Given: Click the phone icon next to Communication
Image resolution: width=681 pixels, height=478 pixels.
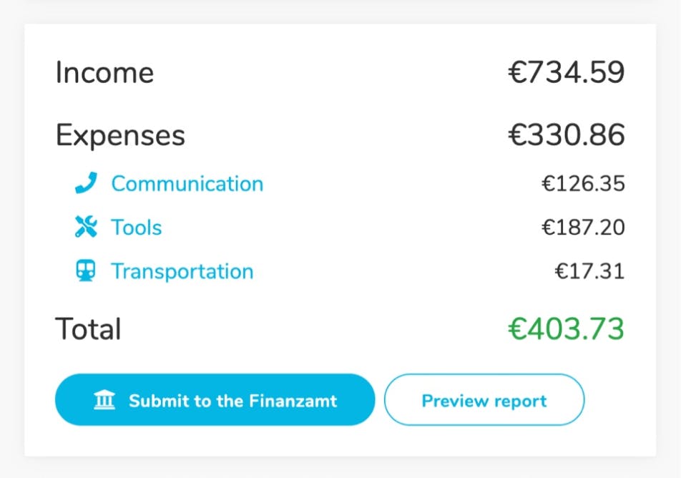Looking at the screenshot, I should click(86, 184).
